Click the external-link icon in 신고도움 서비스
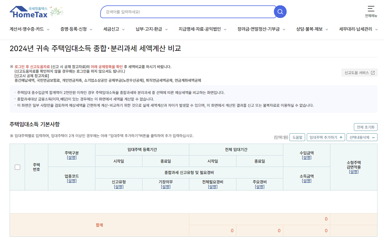 tap(373, 73)
